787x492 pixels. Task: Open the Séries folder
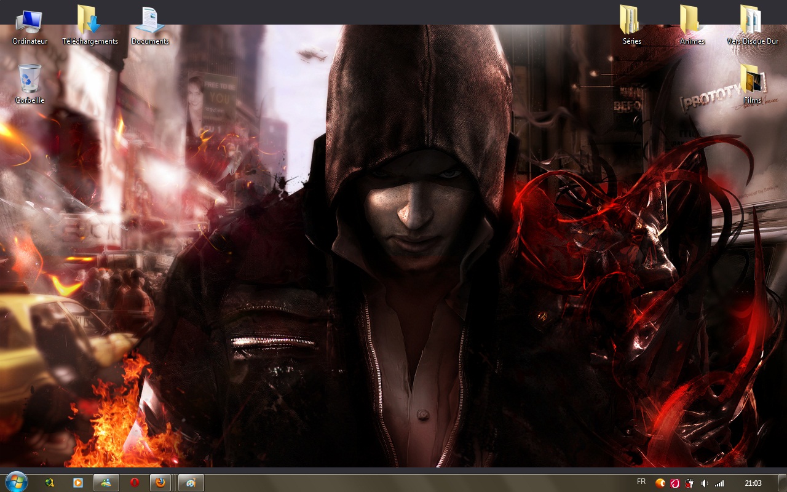(x=631, y=26)
